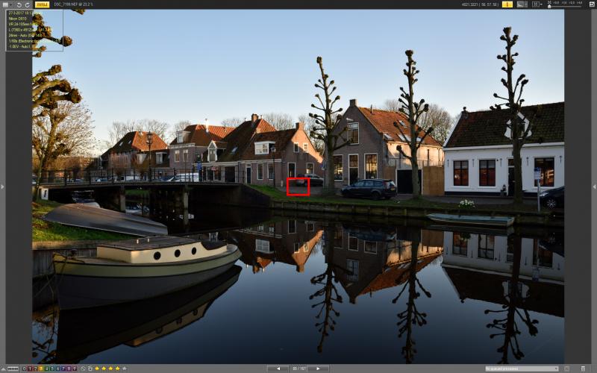Rotate the image clockwise
The image size is (597, 373).
(28, 5)
